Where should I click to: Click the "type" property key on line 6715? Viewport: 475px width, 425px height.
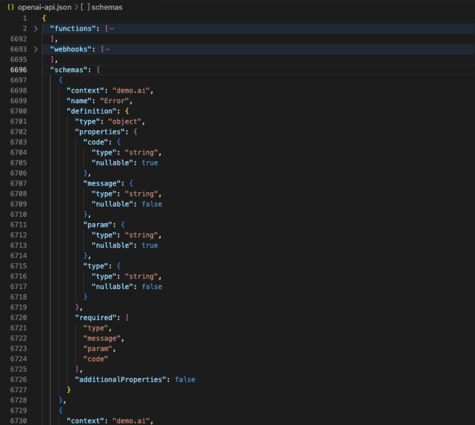tap(96, 266)
